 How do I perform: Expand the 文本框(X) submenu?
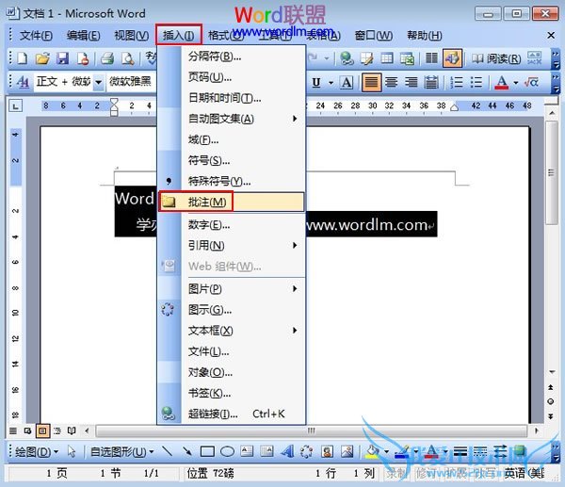pos(232,331)
